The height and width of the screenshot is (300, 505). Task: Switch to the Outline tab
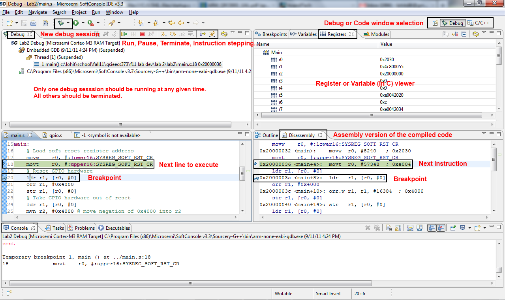[x=267, y=135]
